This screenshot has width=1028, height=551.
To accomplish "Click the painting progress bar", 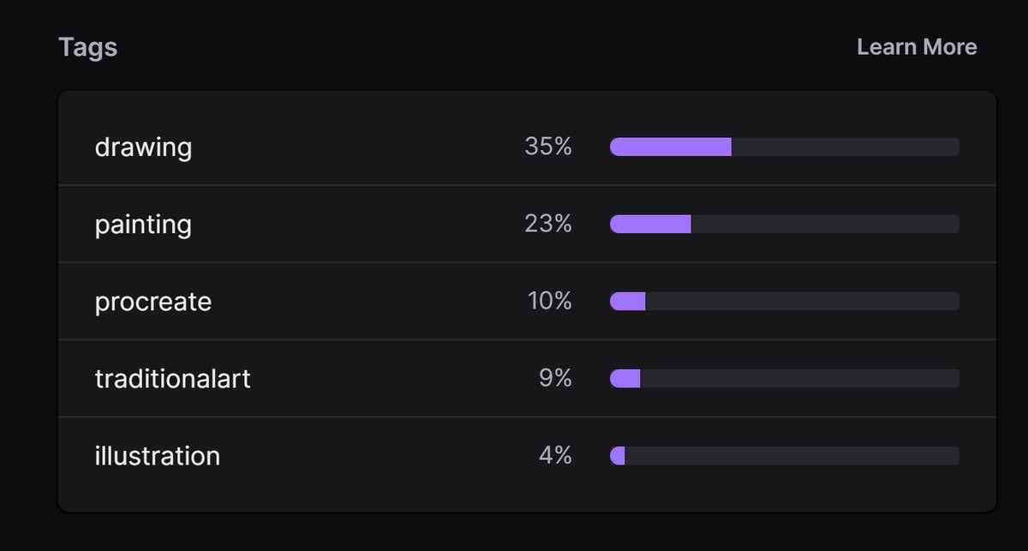I will (x=784, y=224).
